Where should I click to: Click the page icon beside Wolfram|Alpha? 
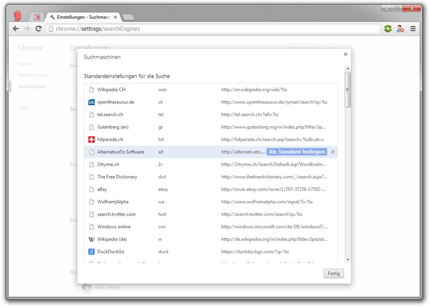pos(91,202)
